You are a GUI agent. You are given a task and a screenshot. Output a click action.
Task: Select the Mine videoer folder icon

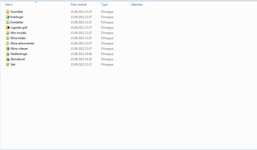point(8,48)
